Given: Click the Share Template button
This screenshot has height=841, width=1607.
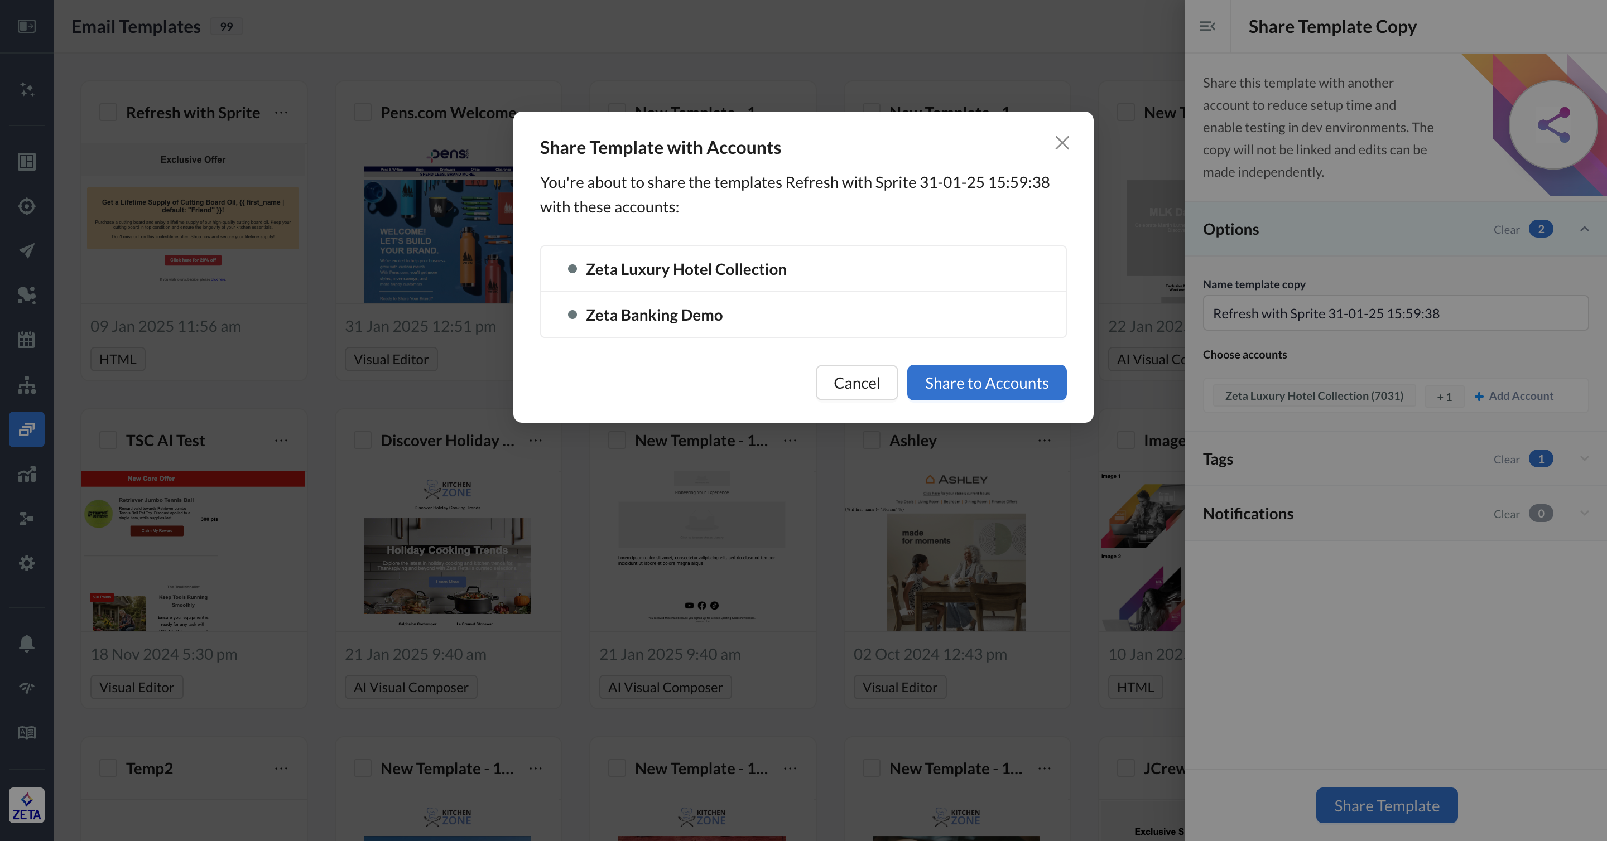Looking at the screenshot, I should (1386, 805).
